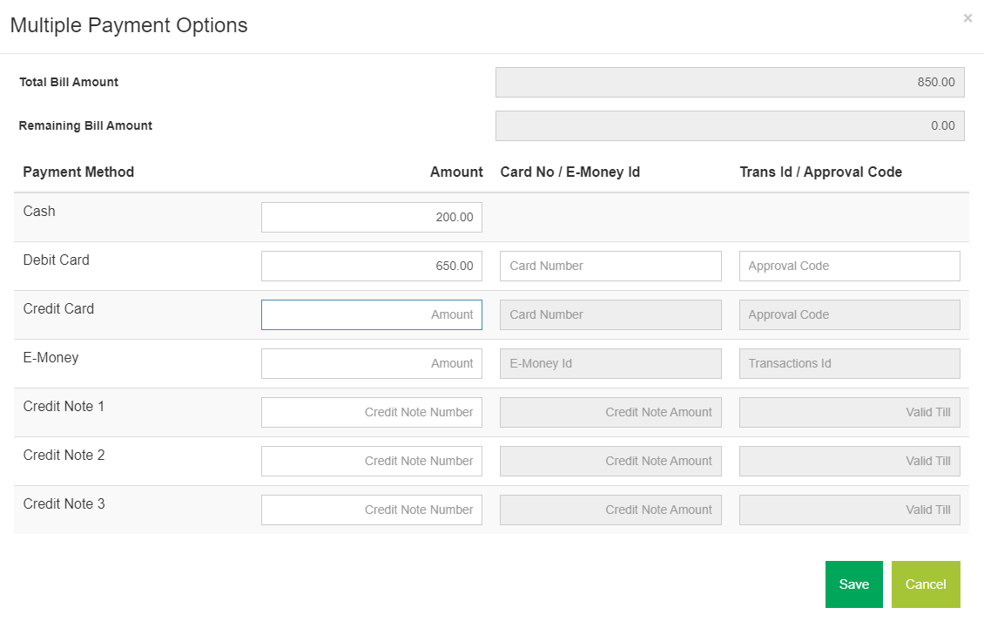Click the Credit Card amount field
984x628 pixels.
coord(371,315)
